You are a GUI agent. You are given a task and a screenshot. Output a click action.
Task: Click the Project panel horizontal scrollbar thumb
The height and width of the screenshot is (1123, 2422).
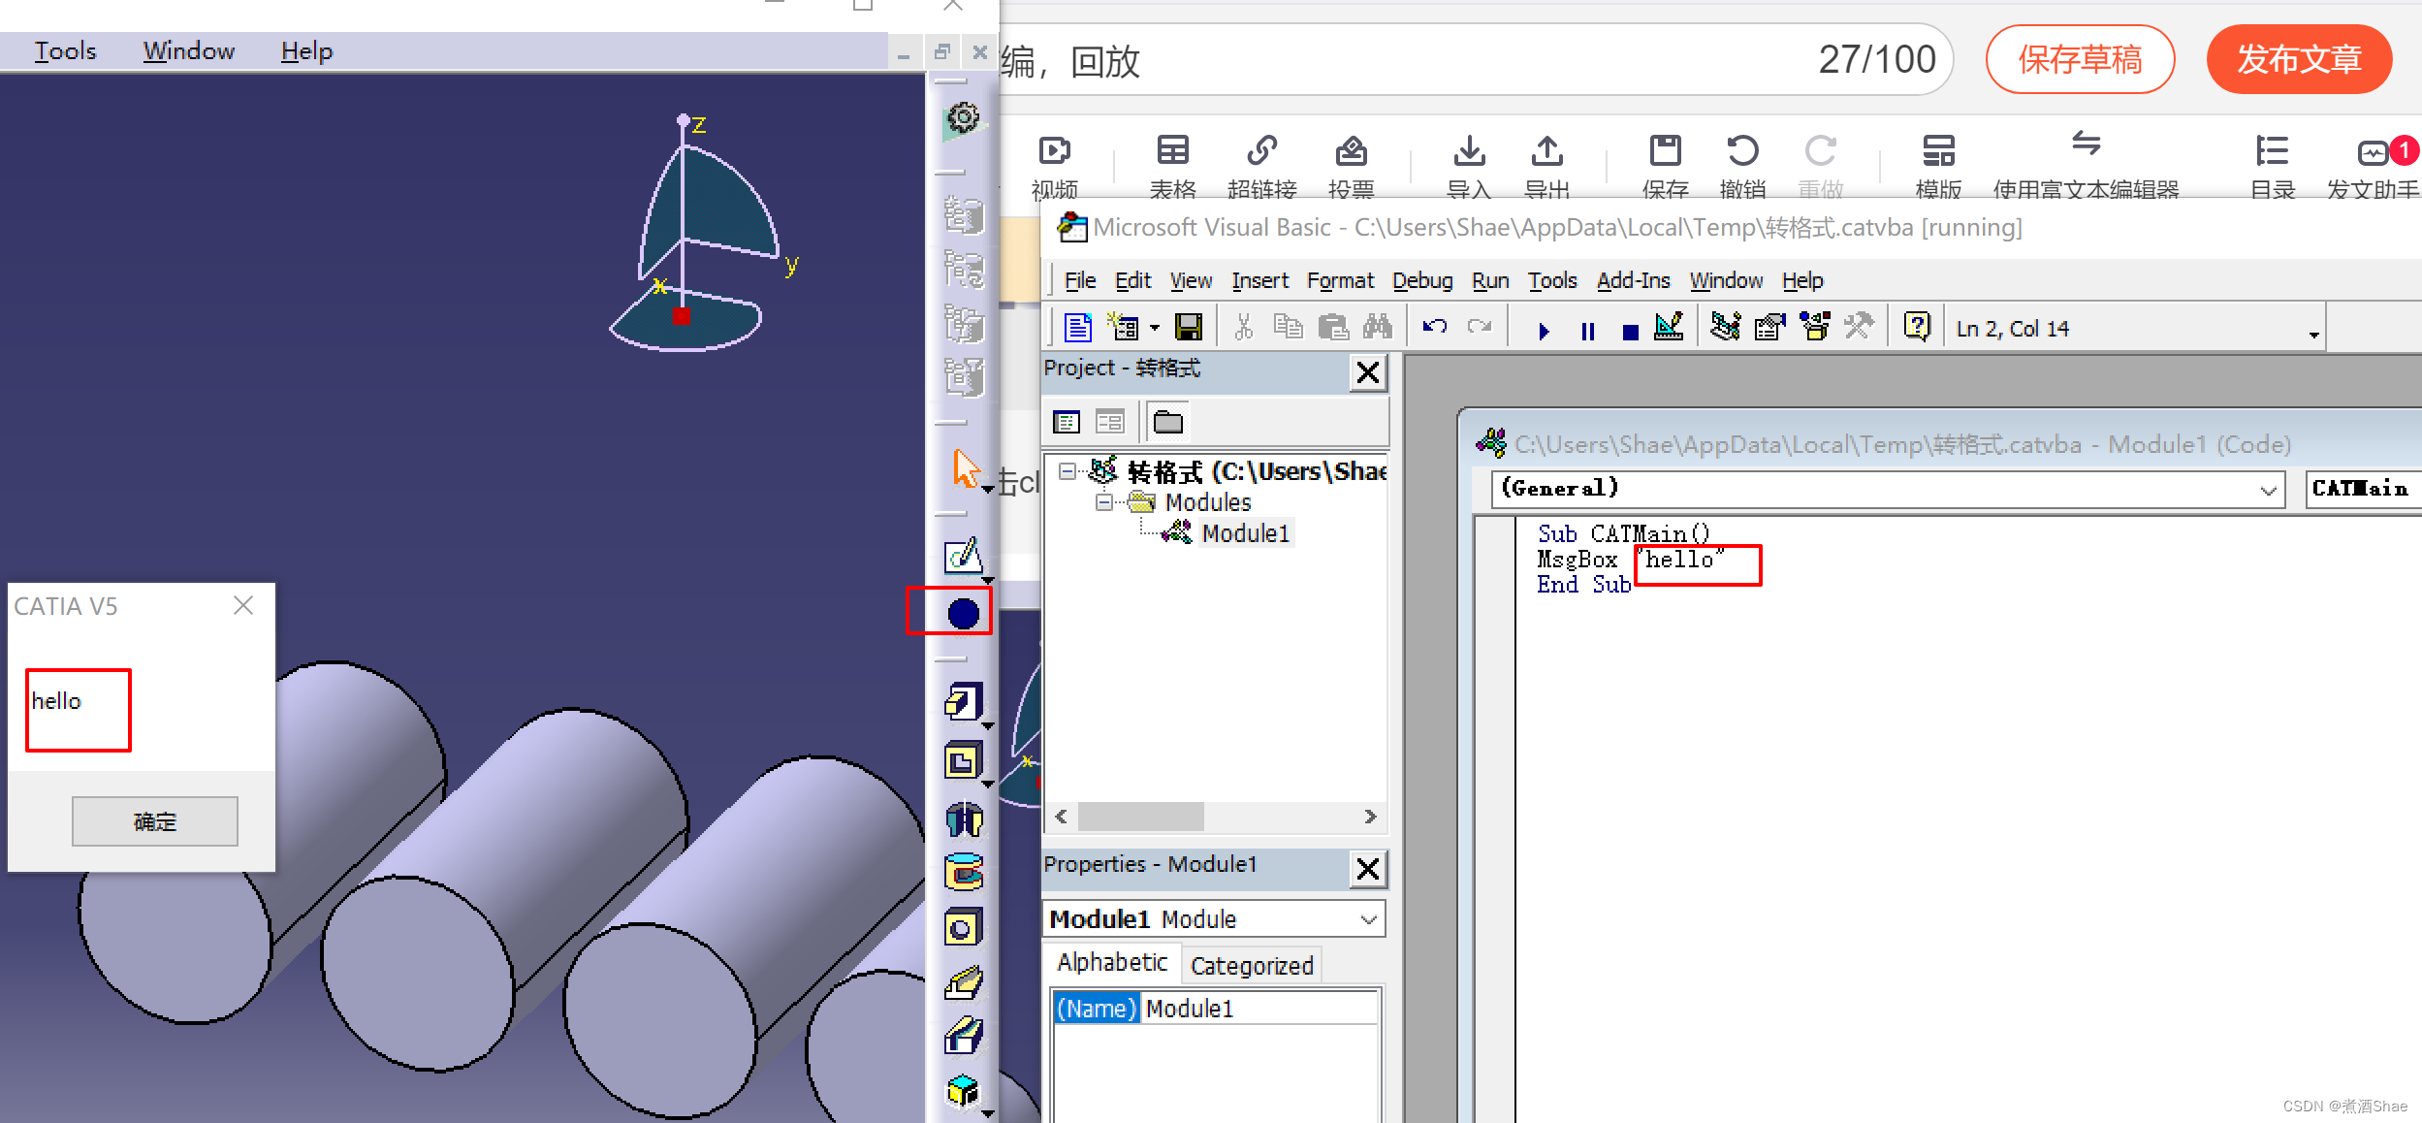[x=1141, y=817]
